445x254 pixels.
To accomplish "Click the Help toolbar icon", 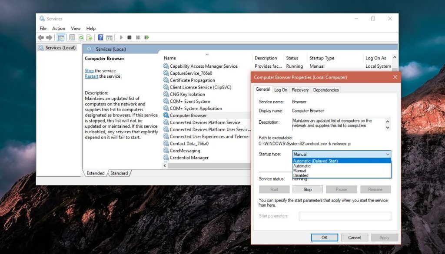I will [x=100, y=37].
